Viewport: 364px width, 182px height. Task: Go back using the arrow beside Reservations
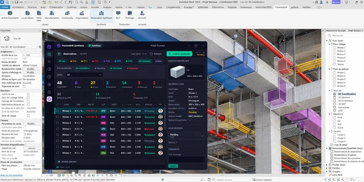tap(59, 54)
